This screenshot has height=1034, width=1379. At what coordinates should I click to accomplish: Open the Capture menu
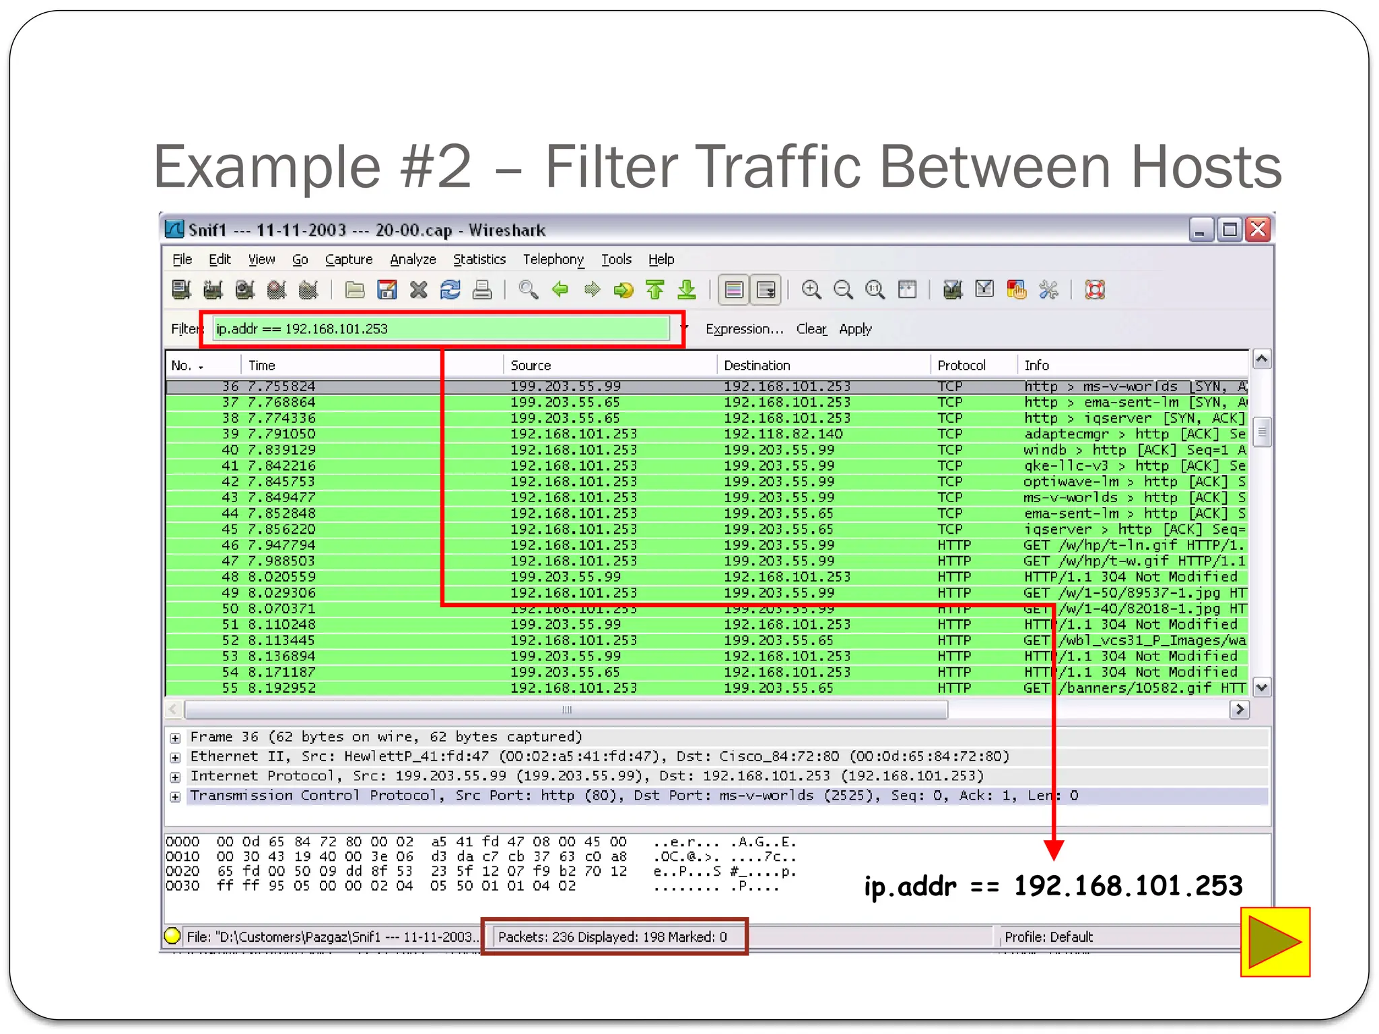tap(349, 259)
